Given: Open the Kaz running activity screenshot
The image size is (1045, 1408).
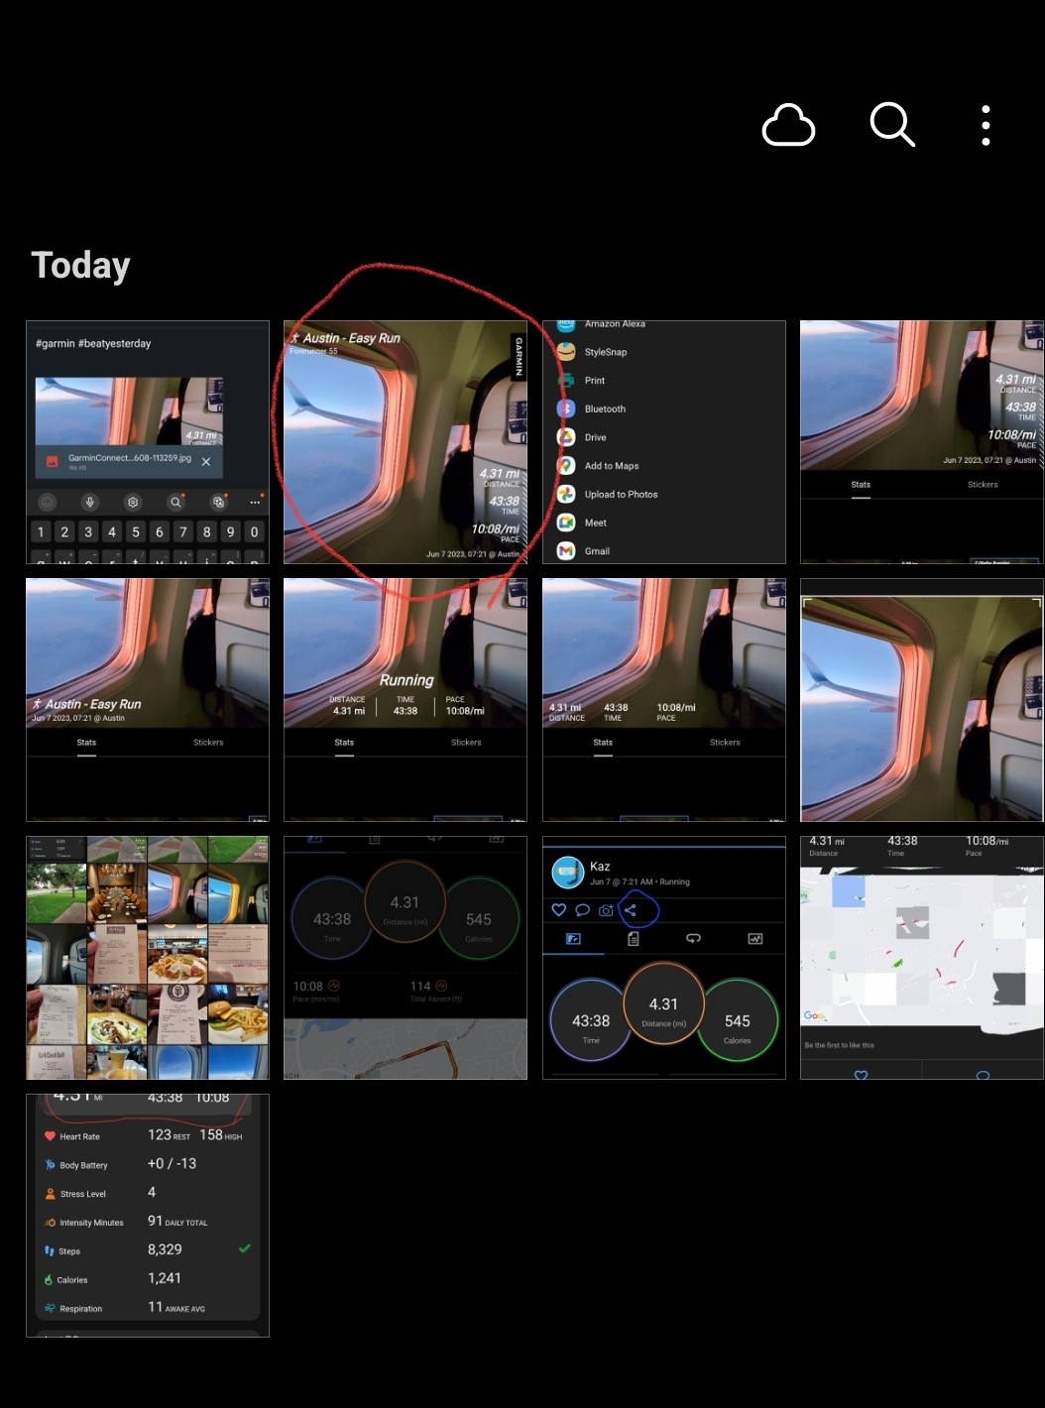Looking at the screenshot, I should pos(664,958).
